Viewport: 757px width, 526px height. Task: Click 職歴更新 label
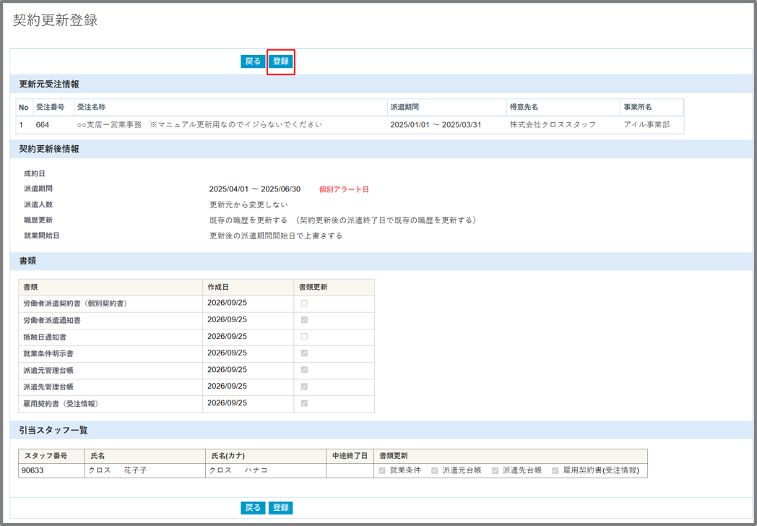coord(38,220)
